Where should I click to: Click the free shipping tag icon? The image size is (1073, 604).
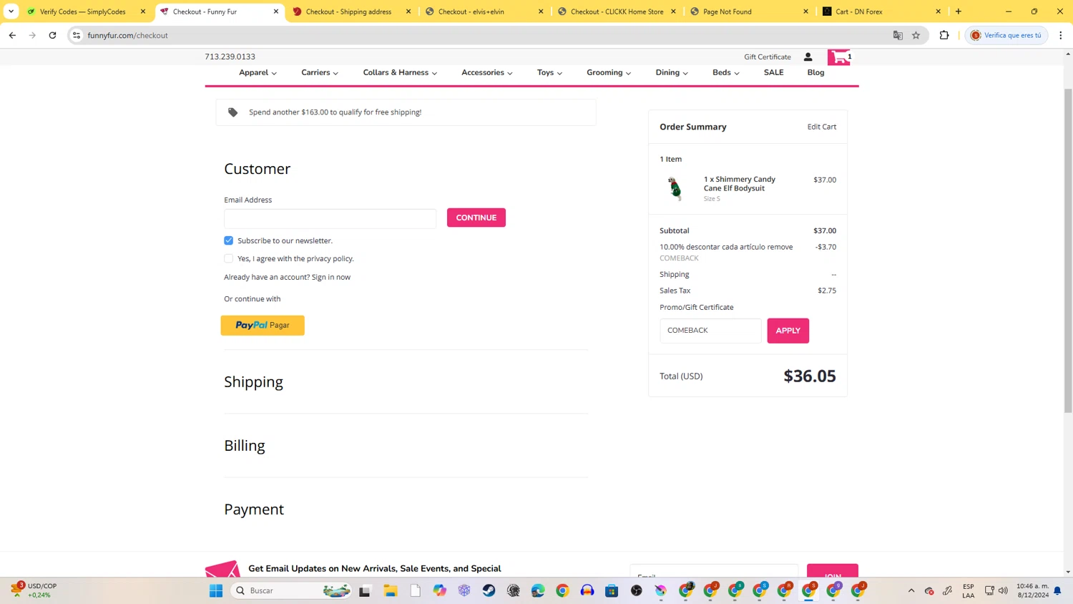232,112
